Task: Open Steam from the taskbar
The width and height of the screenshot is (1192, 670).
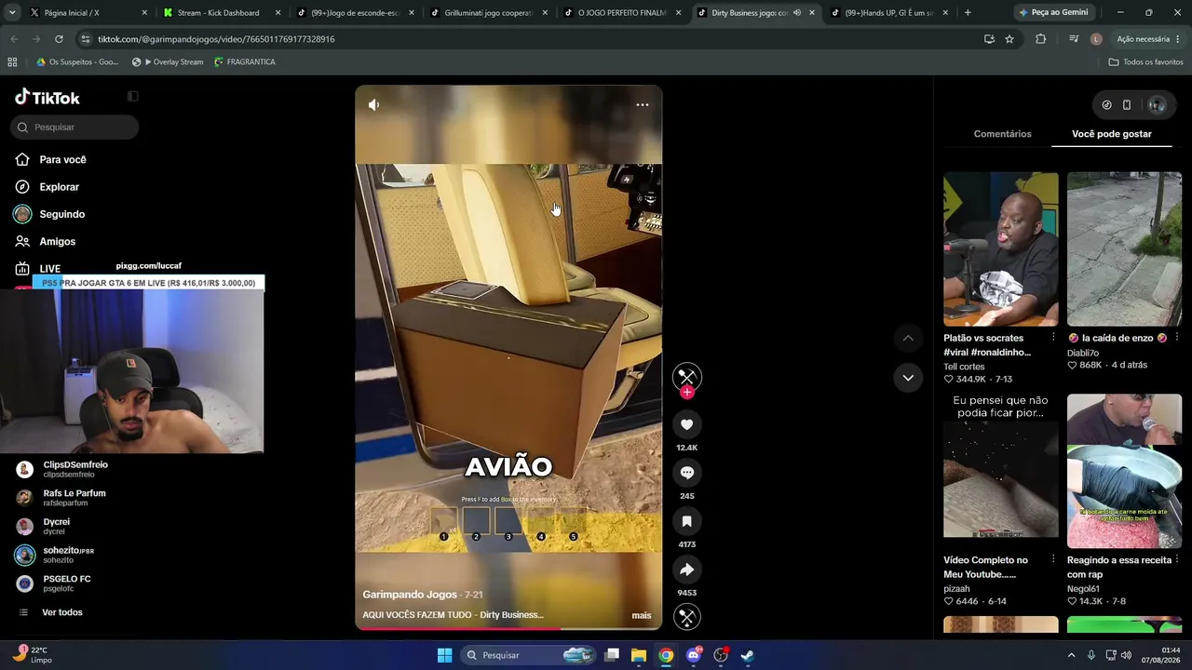Action: click(x=747, y=655)
